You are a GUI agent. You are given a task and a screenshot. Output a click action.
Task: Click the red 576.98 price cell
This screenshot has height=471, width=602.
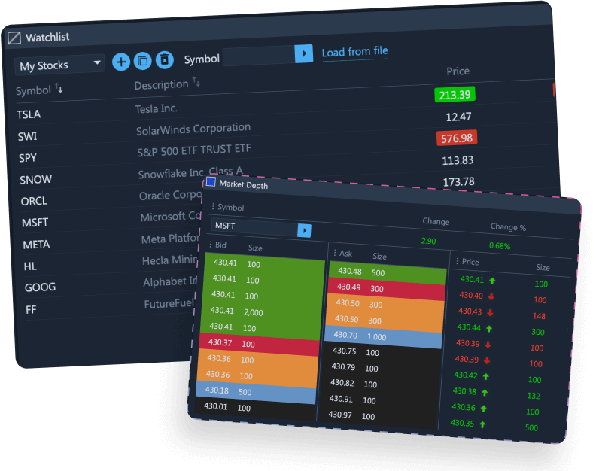click(x=457, y=138)
